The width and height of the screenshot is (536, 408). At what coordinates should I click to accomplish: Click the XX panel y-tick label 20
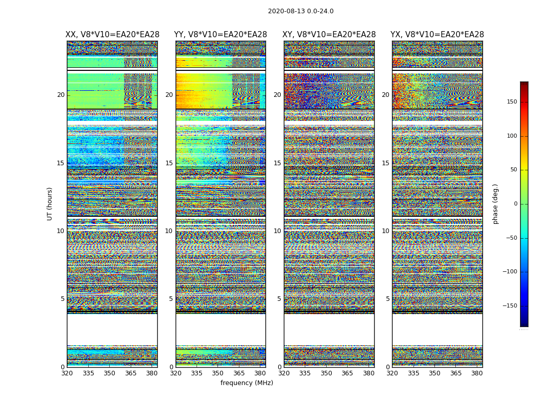pos(61,95)
